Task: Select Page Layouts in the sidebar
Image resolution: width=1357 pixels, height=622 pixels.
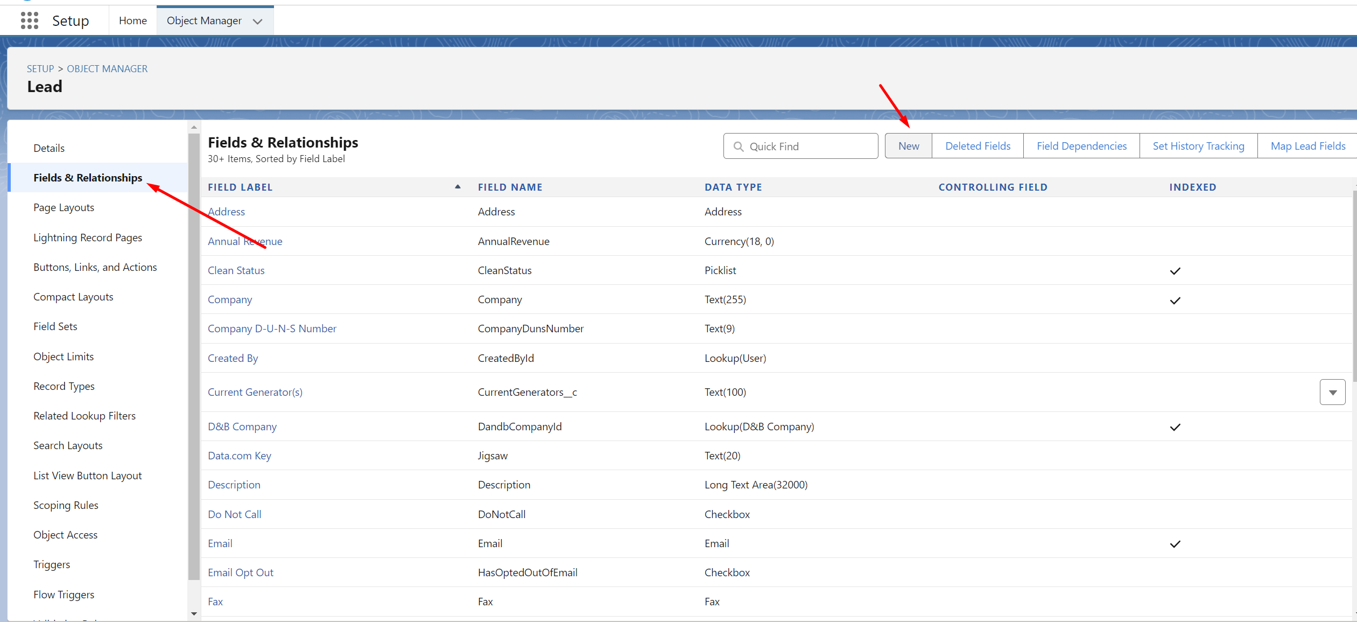Action: (x=64, y=207)
